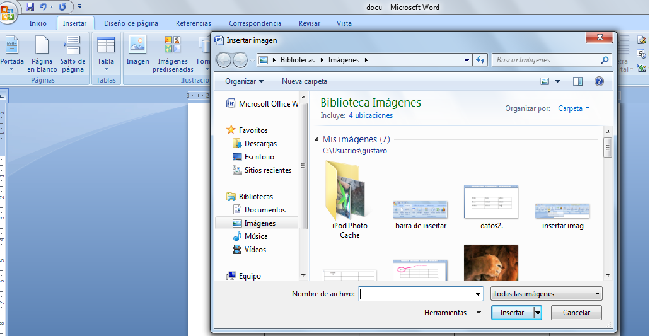Switch to the Diseño de página tab
Viewport: 650px width, 336px height.
(x=131, y=23)
